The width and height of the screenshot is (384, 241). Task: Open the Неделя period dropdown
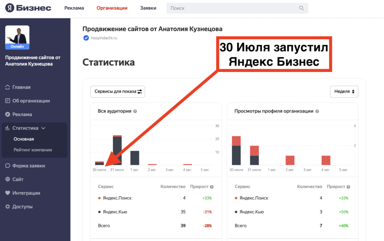point(344,92)
